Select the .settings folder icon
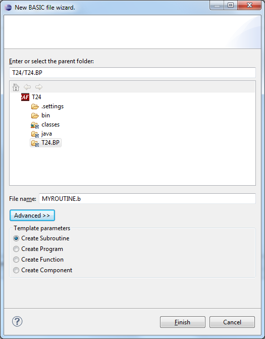This screenshot has width=265, height=339. (x=35, y=106)
